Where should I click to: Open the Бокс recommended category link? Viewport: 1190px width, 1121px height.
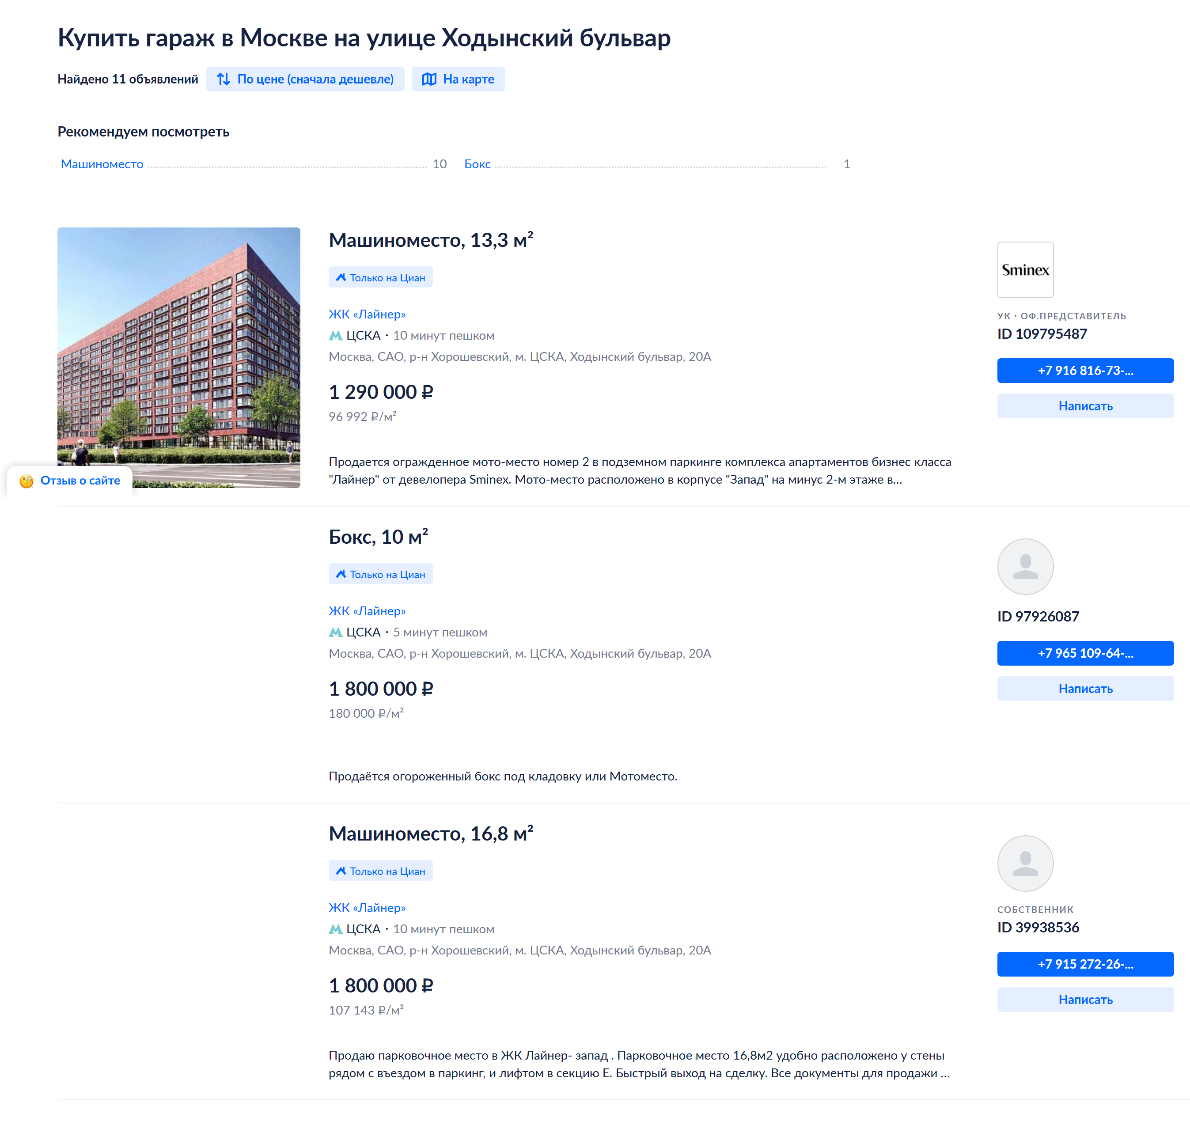477,164
